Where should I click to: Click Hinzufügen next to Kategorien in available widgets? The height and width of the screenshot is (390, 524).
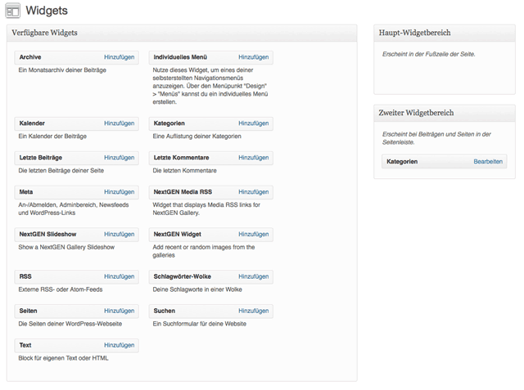click(x=253, y=123)
